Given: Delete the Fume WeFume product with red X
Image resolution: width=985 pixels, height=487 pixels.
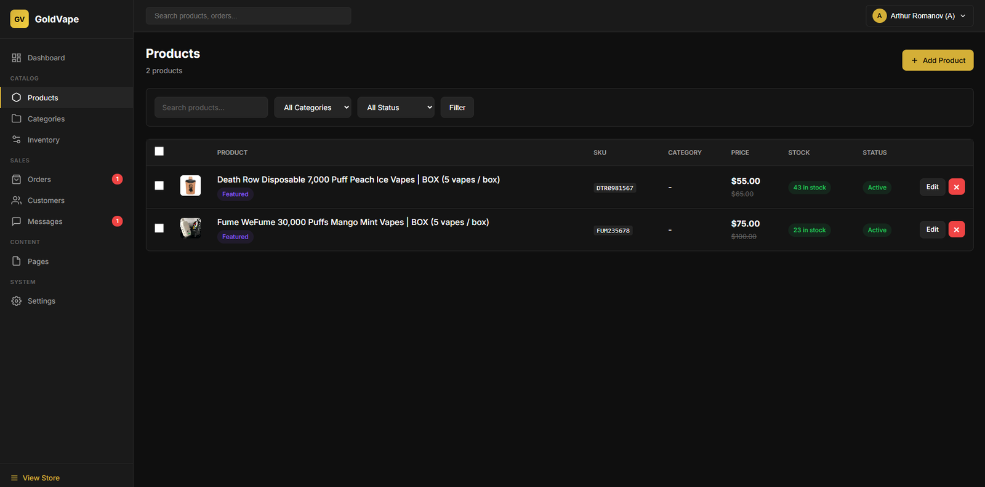Looking at the screenshot, I should click(x=956, y=229).
